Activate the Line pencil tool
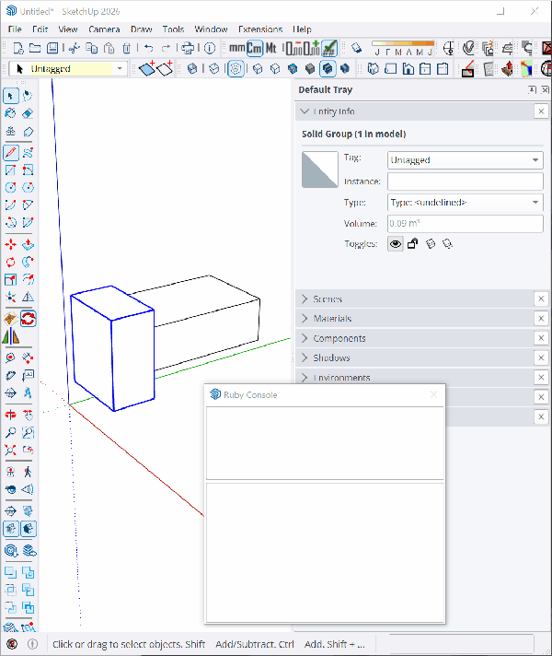Image resolution: width=552 pixels, height=656 pixels. tap(11, 152)
